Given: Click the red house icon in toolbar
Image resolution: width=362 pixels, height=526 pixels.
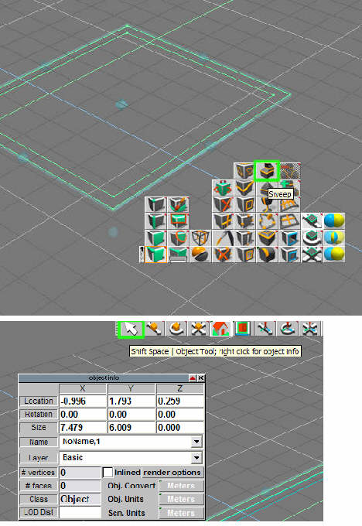Looking at the screenshot, I should [220, 329].
